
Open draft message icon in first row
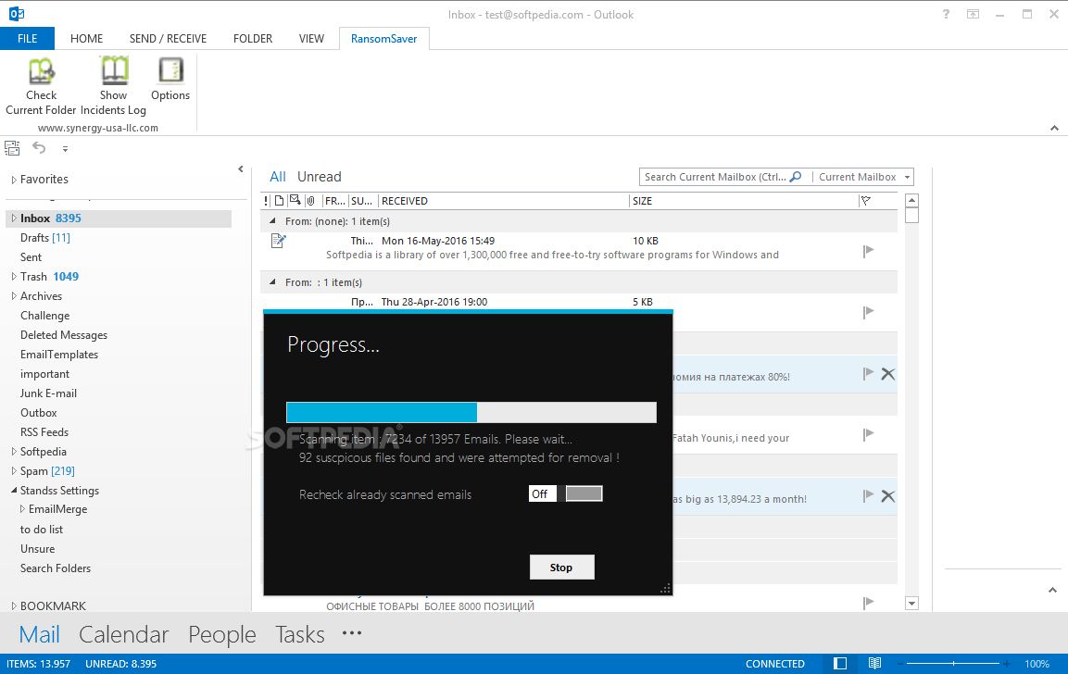tap(278, 241)
